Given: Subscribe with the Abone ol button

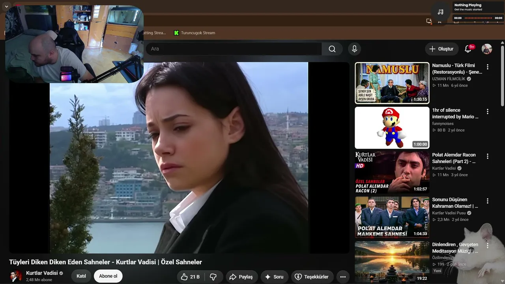Looking at the screenshot, I should (108, 276).
